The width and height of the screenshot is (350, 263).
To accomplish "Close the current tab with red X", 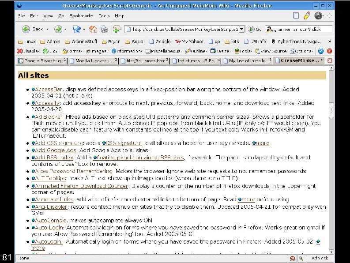I will pos(330,61).
